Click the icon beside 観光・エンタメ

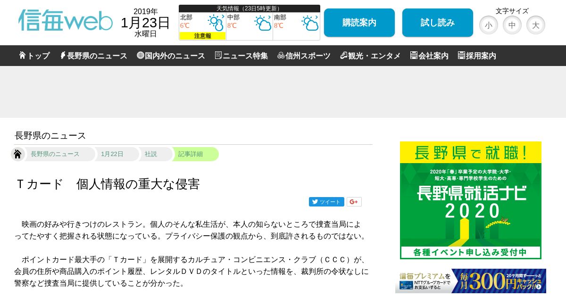pyautogui.click(x=343, y=55)
